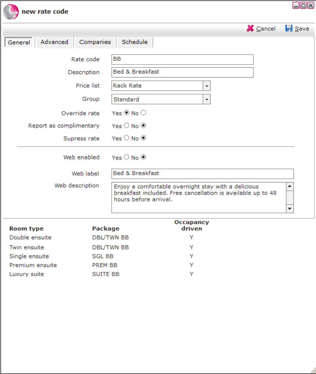Select the Premium ensuite room type row
316x374 pixels.
click(33, 265)
